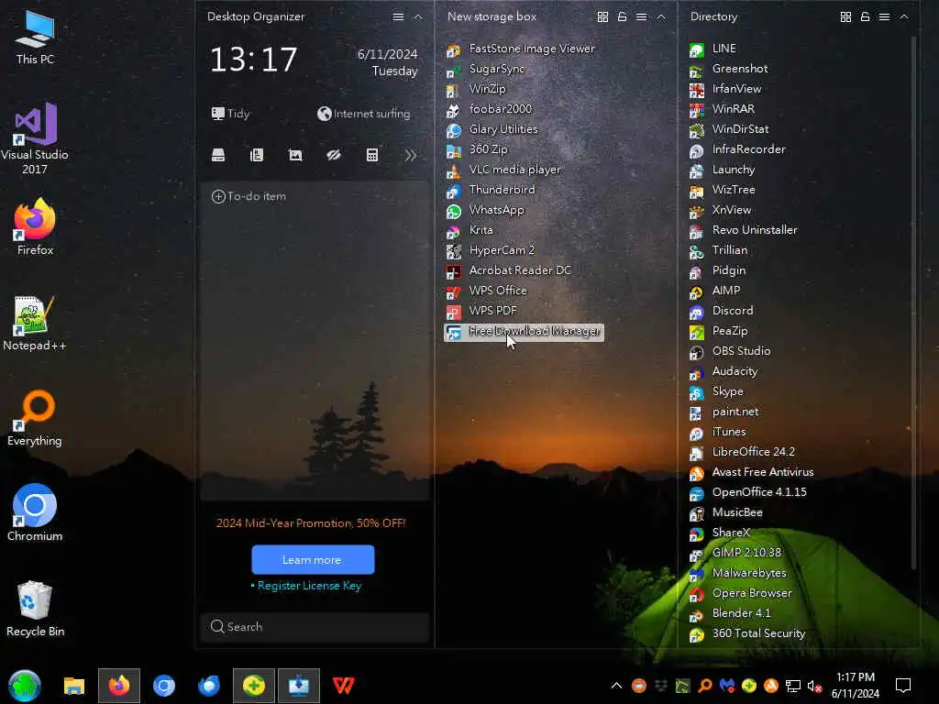939x704 pixels.
Task: Collapse the Desktop Organizer panel
Action: 418,16
